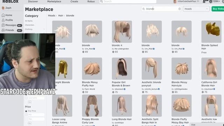Open the Heads category dropdown
Screen dimensions: 224x126
tap(196, 9)
